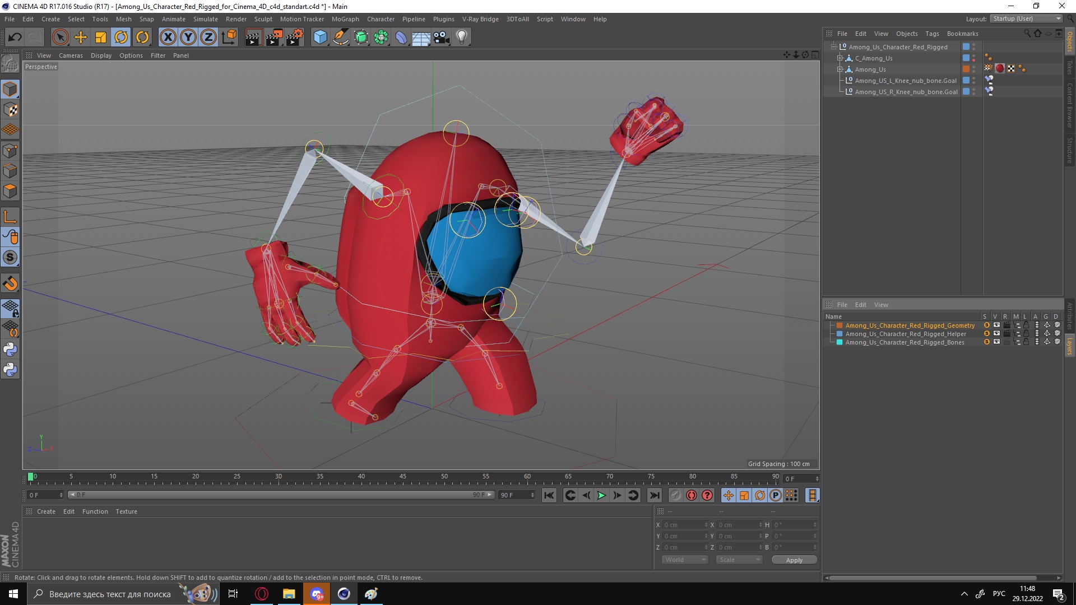Toggle Position keyframe recording

point(728,495)
